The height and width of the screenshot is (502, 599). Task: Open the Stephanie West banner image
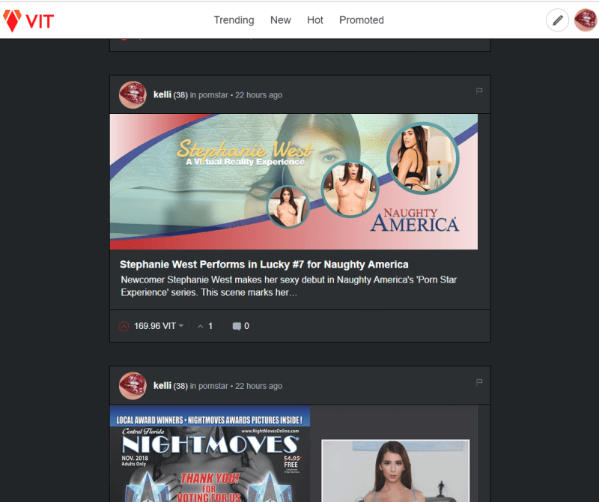[x=294, y=181]
